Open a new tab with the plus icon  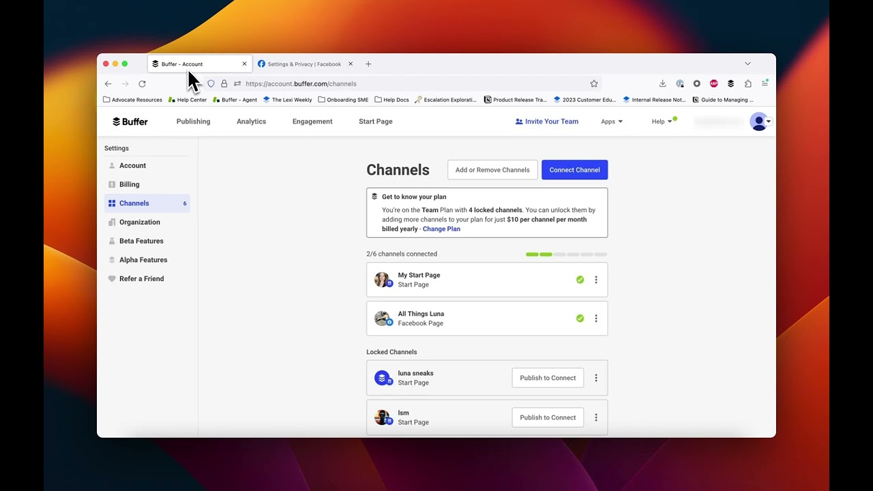[368, 64]
